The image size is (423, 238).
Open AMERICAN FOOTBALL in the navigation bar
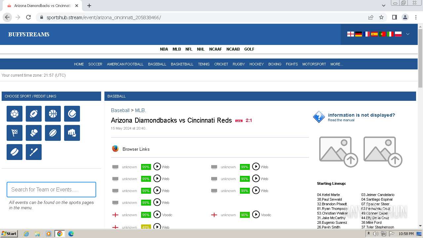125,64
